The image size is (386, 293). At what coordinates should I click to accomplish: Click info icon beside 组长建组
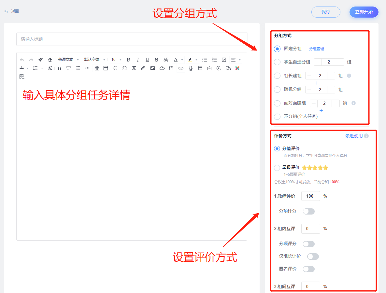[349, 76]
